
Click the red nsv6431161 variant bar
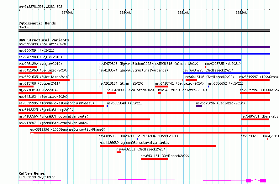(x=154, y=159)
